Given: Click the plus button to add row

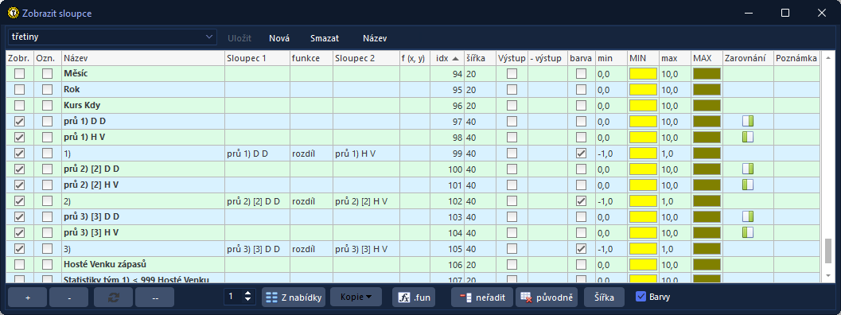Looking at the screenshot, I should pyautogui.click(x=28, y=297).
